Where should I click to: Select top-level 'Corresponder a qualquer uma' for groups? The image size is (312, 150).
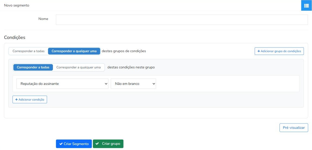[74, 51]
